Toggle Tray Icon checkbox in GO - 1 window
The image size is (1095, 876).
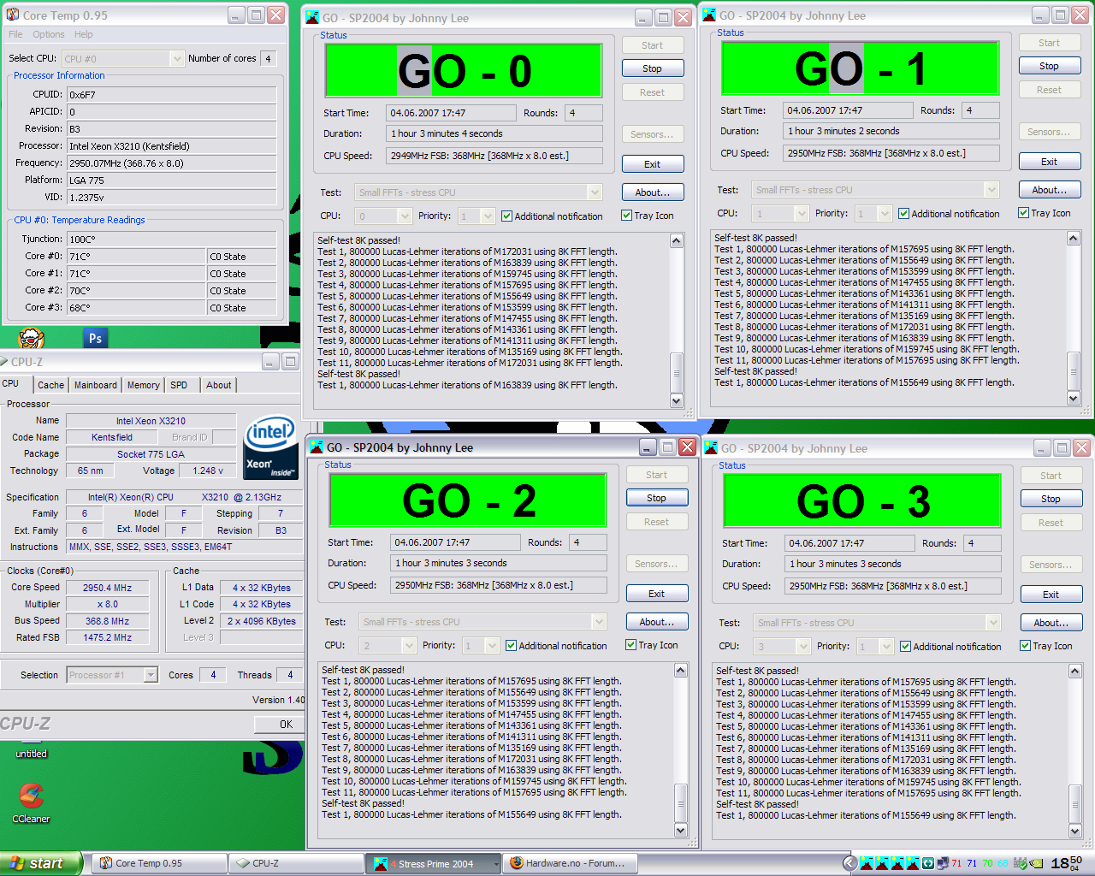coord(1045,213)
